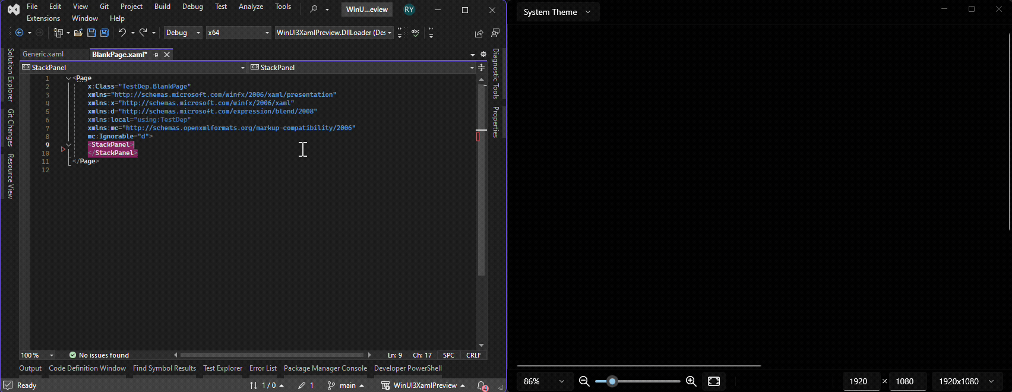This screenshot has height=392, width=1012.
Task: Undo the last edit
Action: pos(122,33)
